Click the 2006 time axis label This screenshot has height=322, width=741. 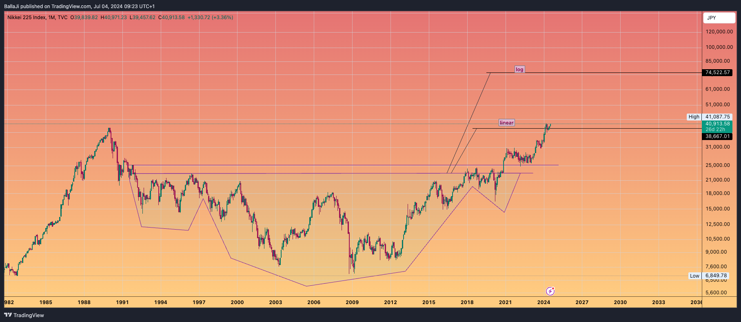pyautogui.click(x=314, y=302)
